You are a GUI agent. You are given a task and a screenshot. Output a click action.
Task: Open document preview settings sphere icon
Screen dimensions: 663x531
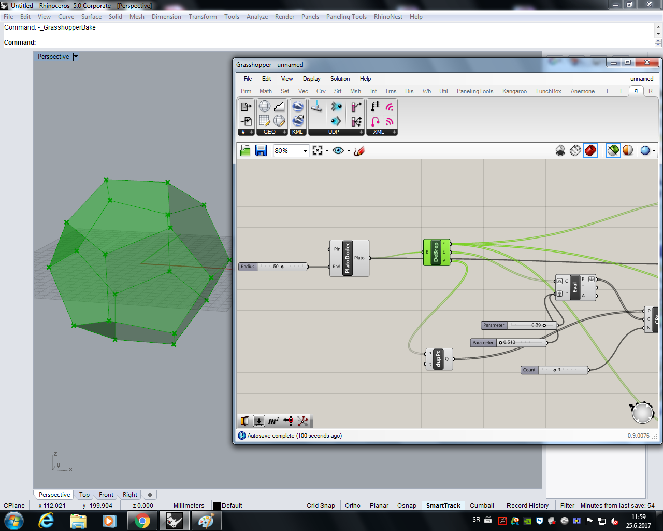tap(628, 150)
